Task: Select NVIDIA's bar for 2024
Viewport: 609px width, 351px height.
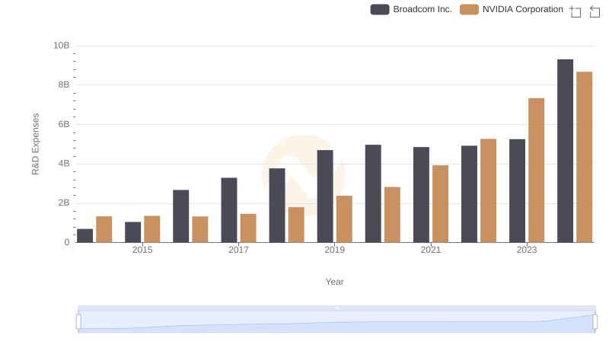Action: click(x=584, y=157)
